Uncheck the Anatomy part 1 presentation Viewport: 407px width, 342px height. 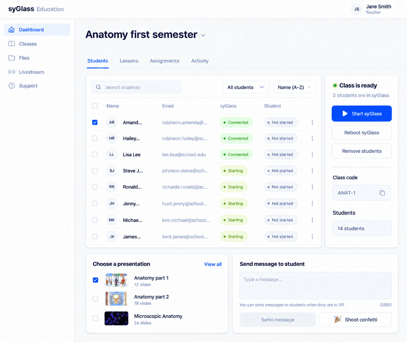click(x=95, y=280)
